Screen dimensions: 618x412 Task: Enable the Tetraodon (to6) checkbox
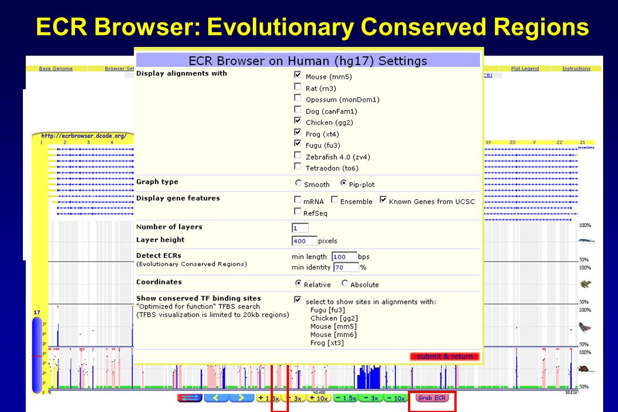298,167
